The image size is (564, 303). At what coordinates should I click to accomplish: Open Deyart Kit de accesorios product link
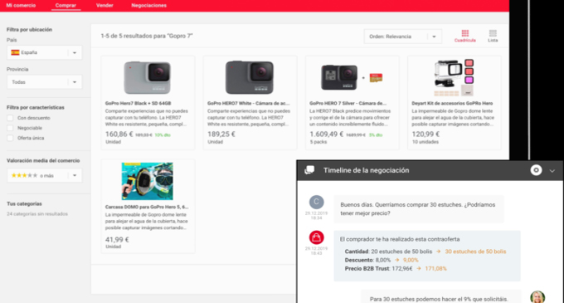point(452,103)
